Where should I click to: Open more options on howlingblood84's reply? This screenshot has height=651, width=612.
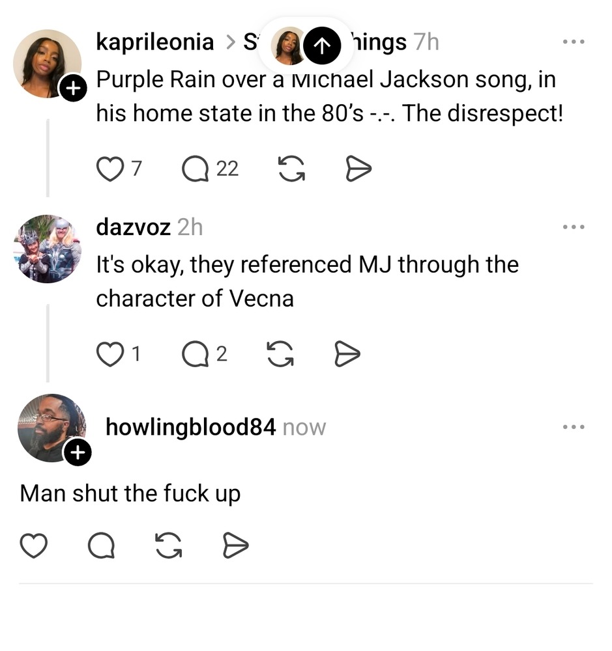(574, 427)
